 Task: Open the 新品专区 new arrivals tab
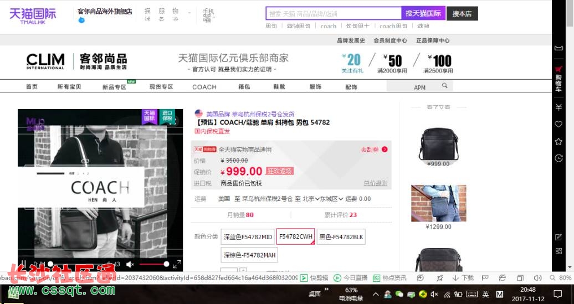(x=114, y=87)
